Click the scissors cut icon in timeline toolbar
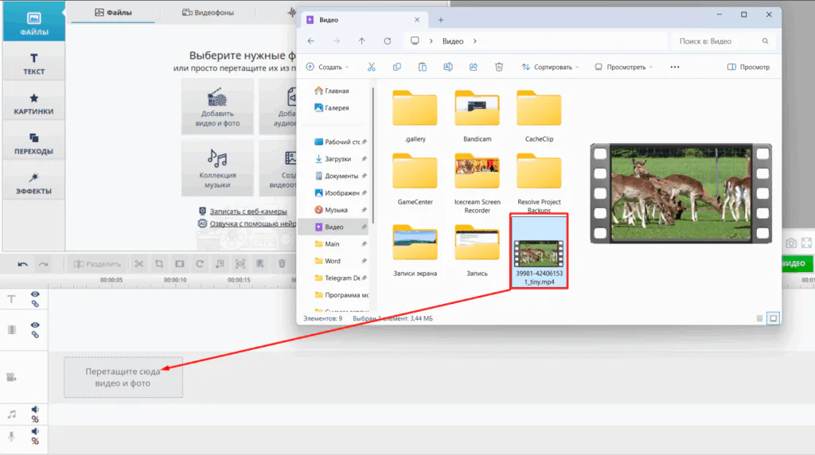This screenshot has width=815, height=455. (138, 264)
